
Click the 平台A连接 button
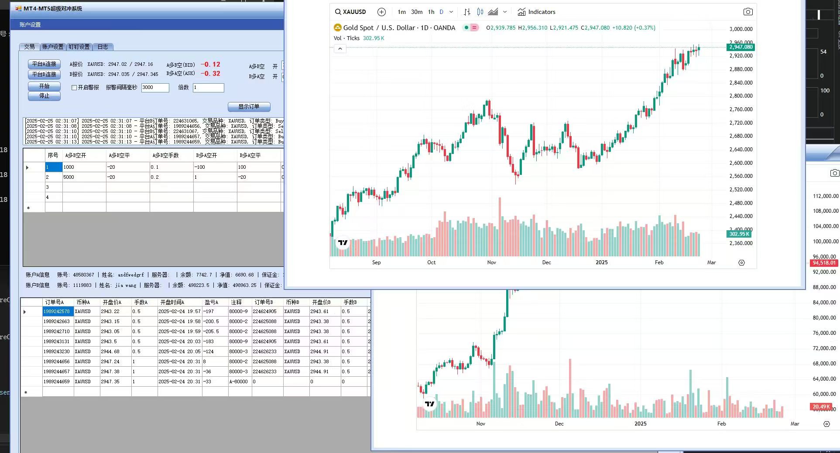tap(44, 64)
